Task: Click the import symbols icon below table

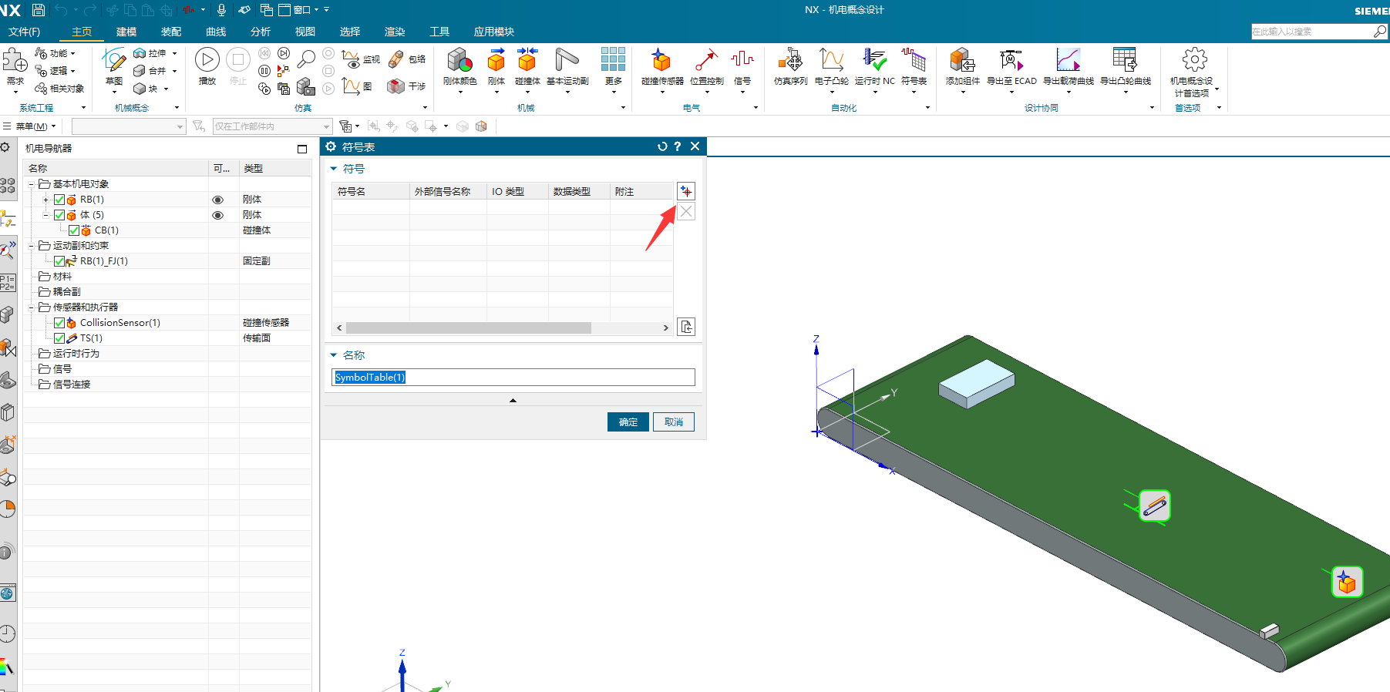Action: click(x=686, y=327)
